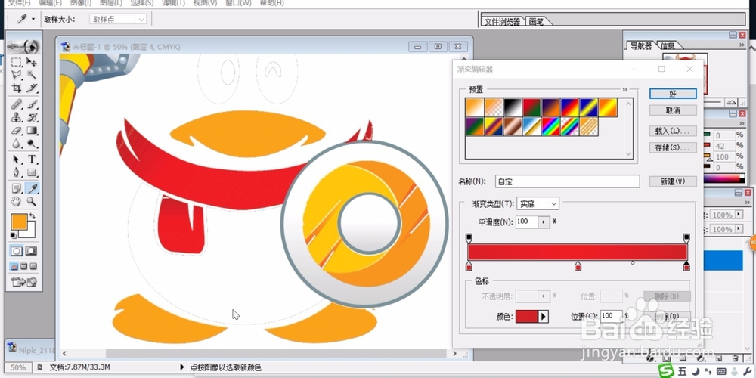Screen dimensions: 756x378
Task: Select the Dodge tool
Action: (32, 143)
